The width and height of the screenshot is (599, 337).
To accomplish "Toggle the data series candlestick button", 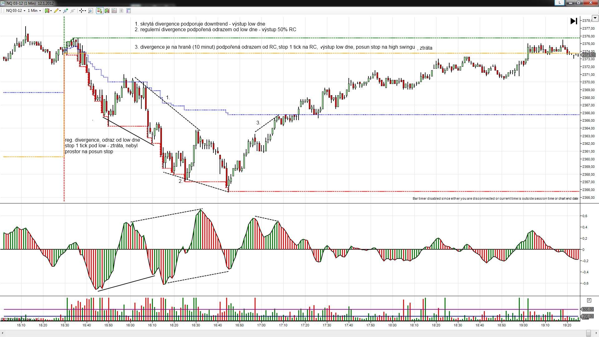I will click(x=107, y=11).
